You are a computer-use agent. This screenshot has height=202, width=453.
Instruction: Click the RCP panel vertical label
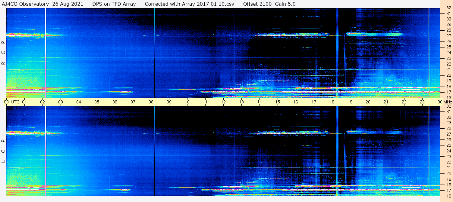(4, 53)
